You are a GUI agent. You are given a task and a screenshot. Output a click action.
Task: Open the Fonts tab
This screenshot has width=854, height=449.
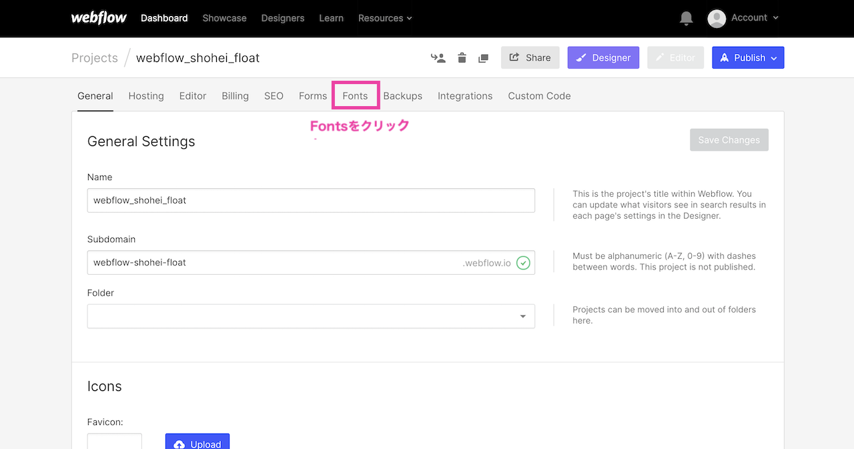coord(355,96)
